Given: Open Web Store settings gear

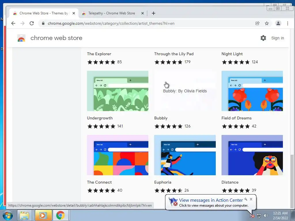Looking at the screenshot, I should pyautogui.click(x=263, y=38).
